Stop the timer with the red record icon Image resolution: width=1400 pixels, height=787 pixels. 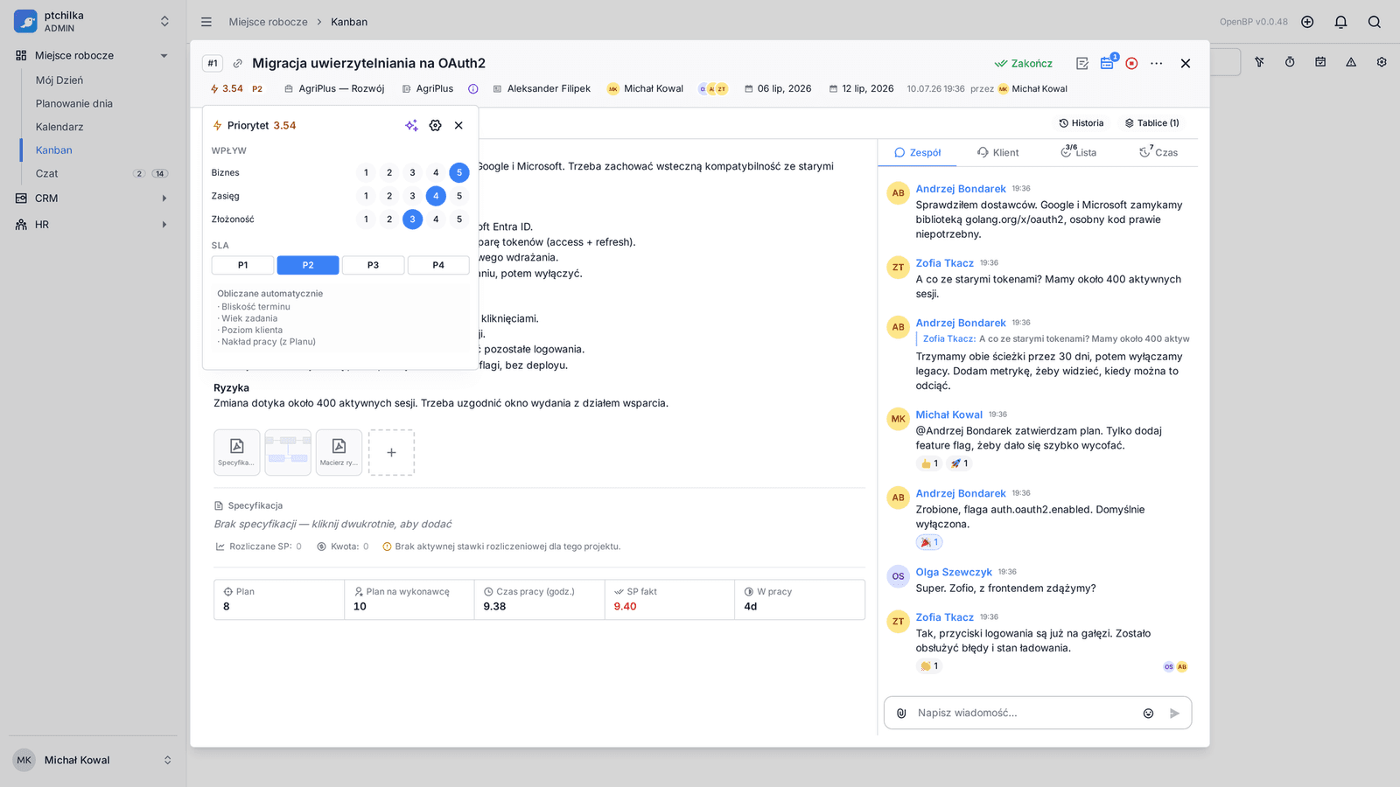point(1132,63)
